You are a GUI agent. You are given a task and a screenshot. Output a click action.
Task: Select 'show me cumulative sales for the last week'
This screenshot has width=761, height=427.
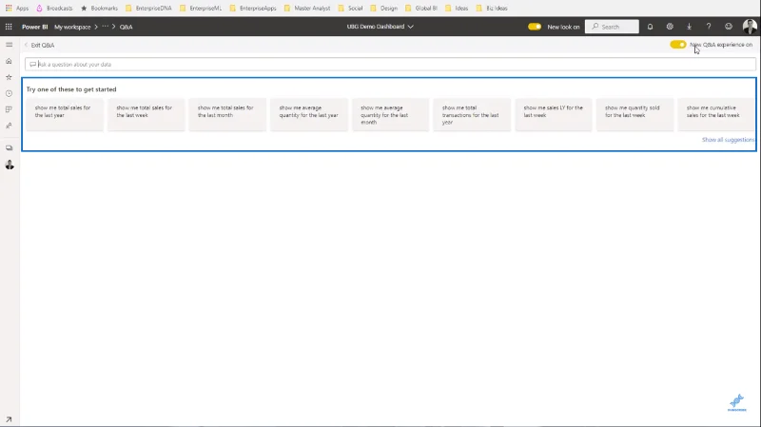coord(716,114)
